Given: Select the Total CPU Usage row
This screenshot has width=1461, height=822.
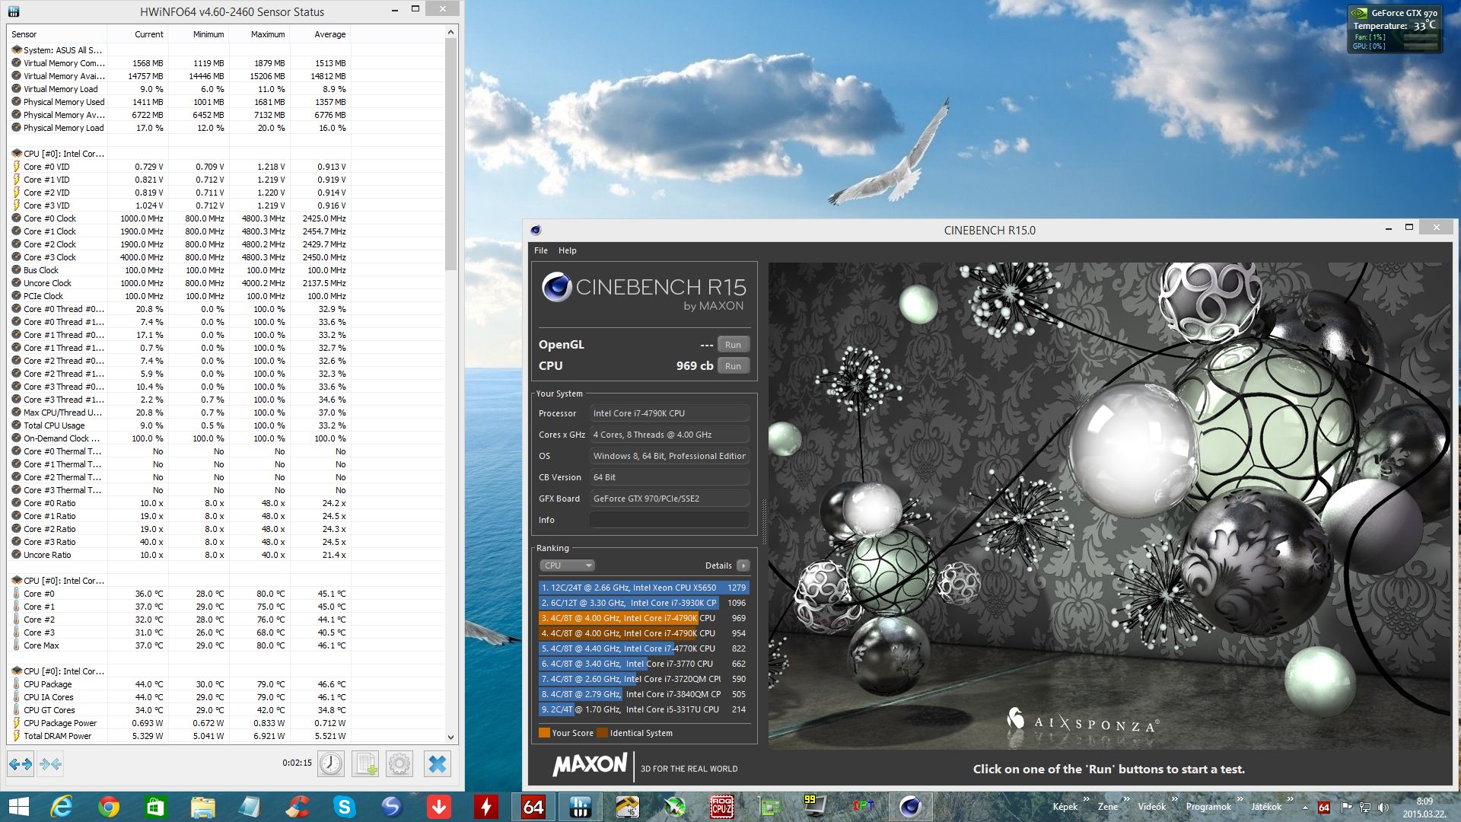Looking at the screenshot, I should point(226,425).
